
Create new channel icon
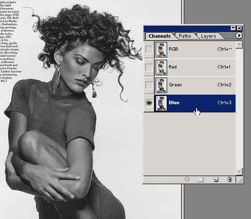tap(216, 179)
